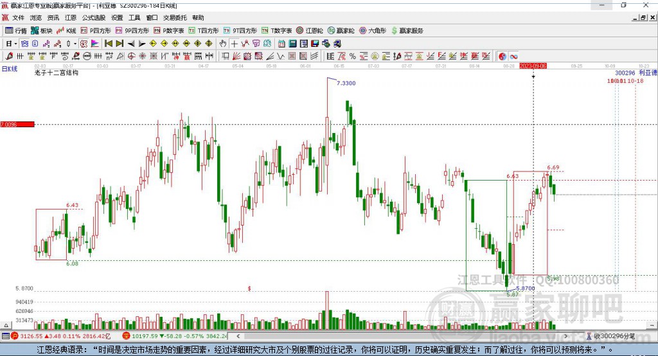Click the bottom scrollbar left arrow
This screenshot has width=658, height=356.
[x=238, y=336]
